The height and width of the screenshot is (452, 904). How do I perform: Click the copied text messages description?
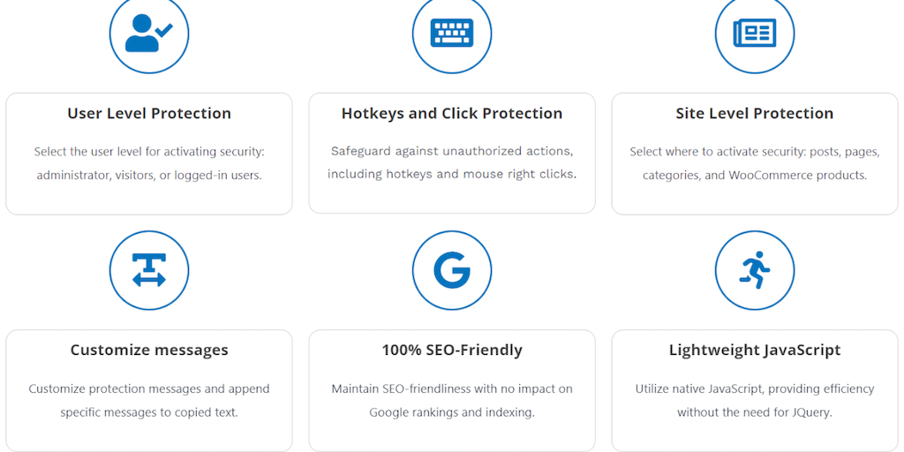point(149,400)
